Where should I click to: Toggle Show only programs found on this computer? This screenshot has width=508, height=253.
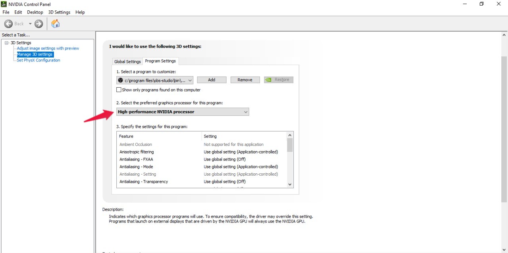pyautogui.click(x=119, y=90)
